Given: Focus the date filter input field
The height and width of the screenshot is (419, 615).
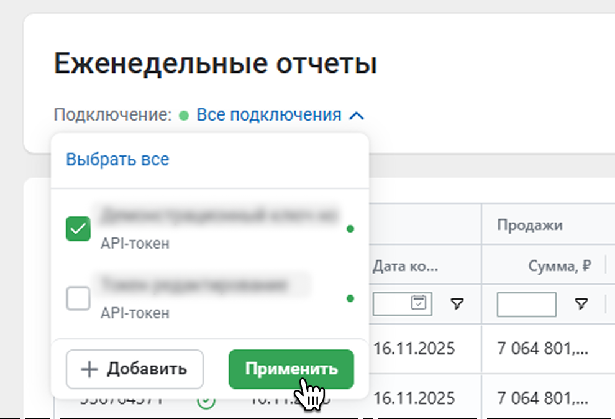Looking at the screenshot, I should tap(391, 303).
